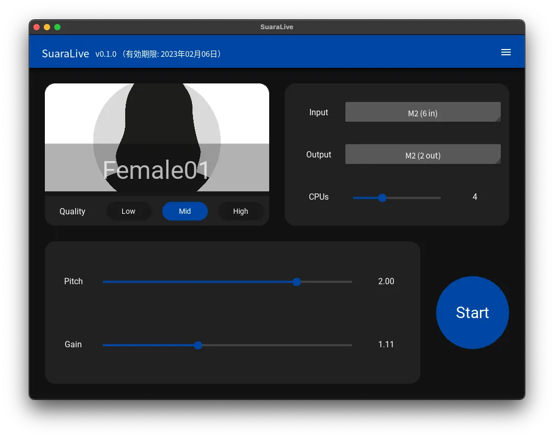This screenshot has height=438, width=554.
Task: Click the Female01 voice thumbnail
Action: click(157, 138)
